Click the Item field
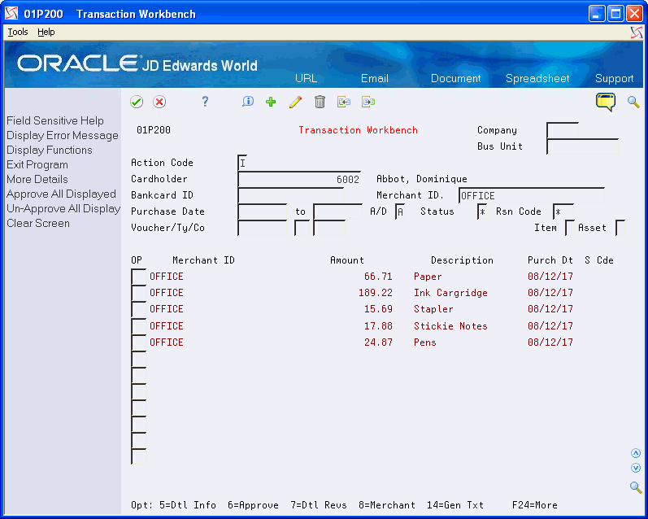Viewport: 648px width, 519px height. 569,228
